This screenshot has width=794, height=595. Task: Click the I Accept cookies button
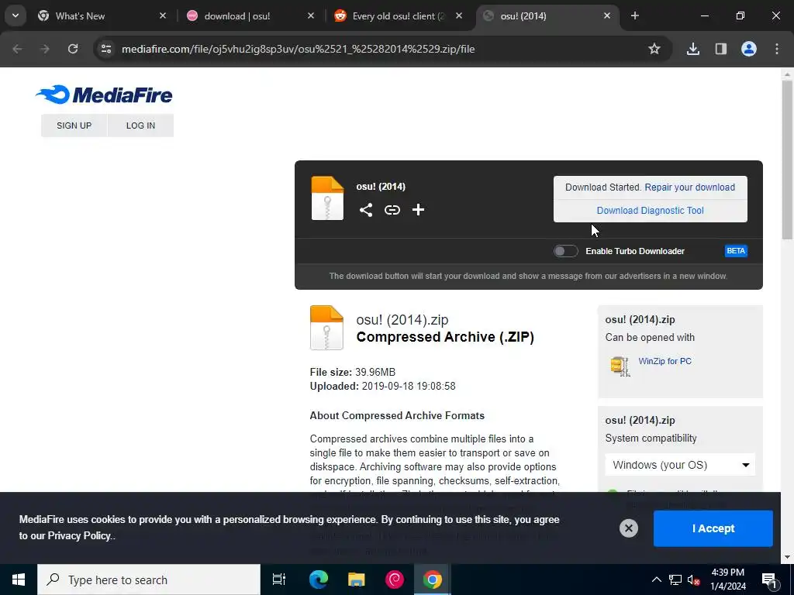713,528
